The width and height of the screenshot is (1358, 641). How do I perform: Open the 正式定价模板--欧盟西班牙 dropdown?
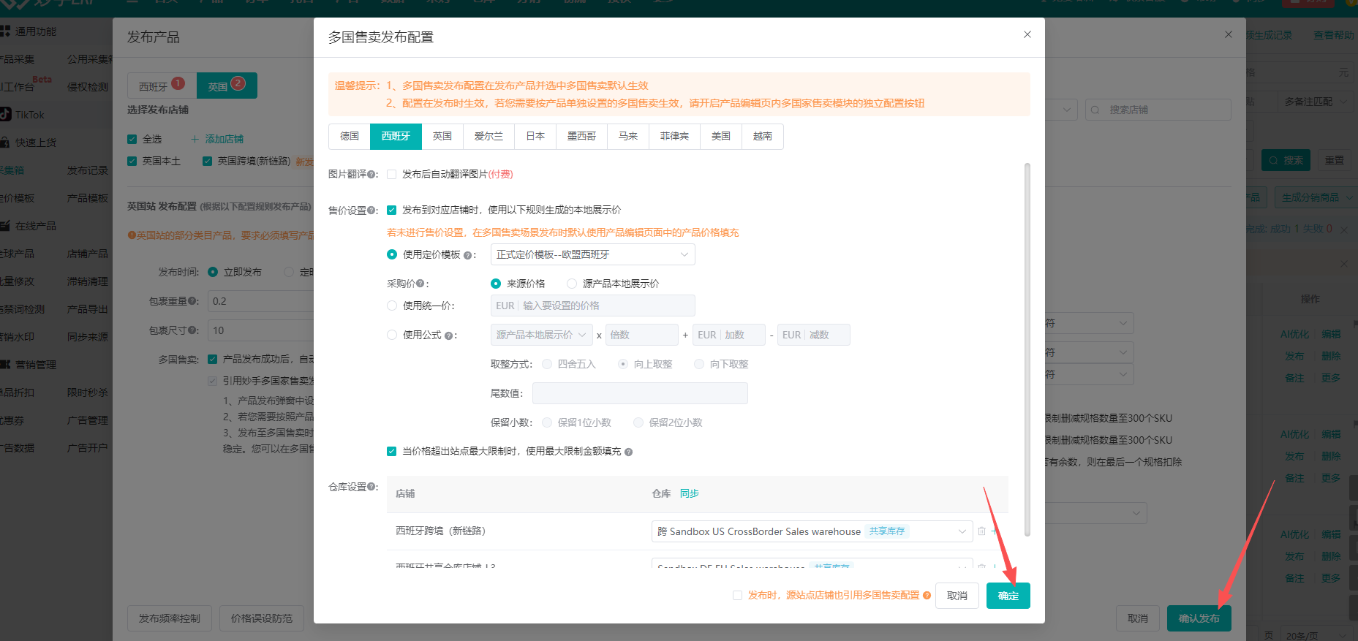click(x=592, y=254)
